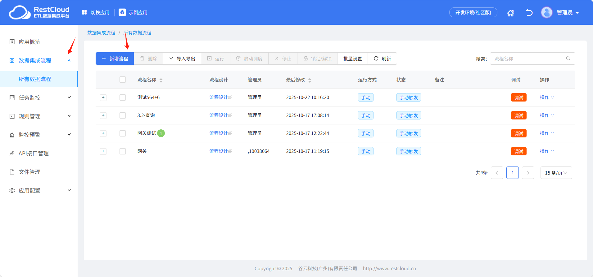Check the box for 测试564+6 row
Viewport: 593px width, 277px height.
click(123, 97)
